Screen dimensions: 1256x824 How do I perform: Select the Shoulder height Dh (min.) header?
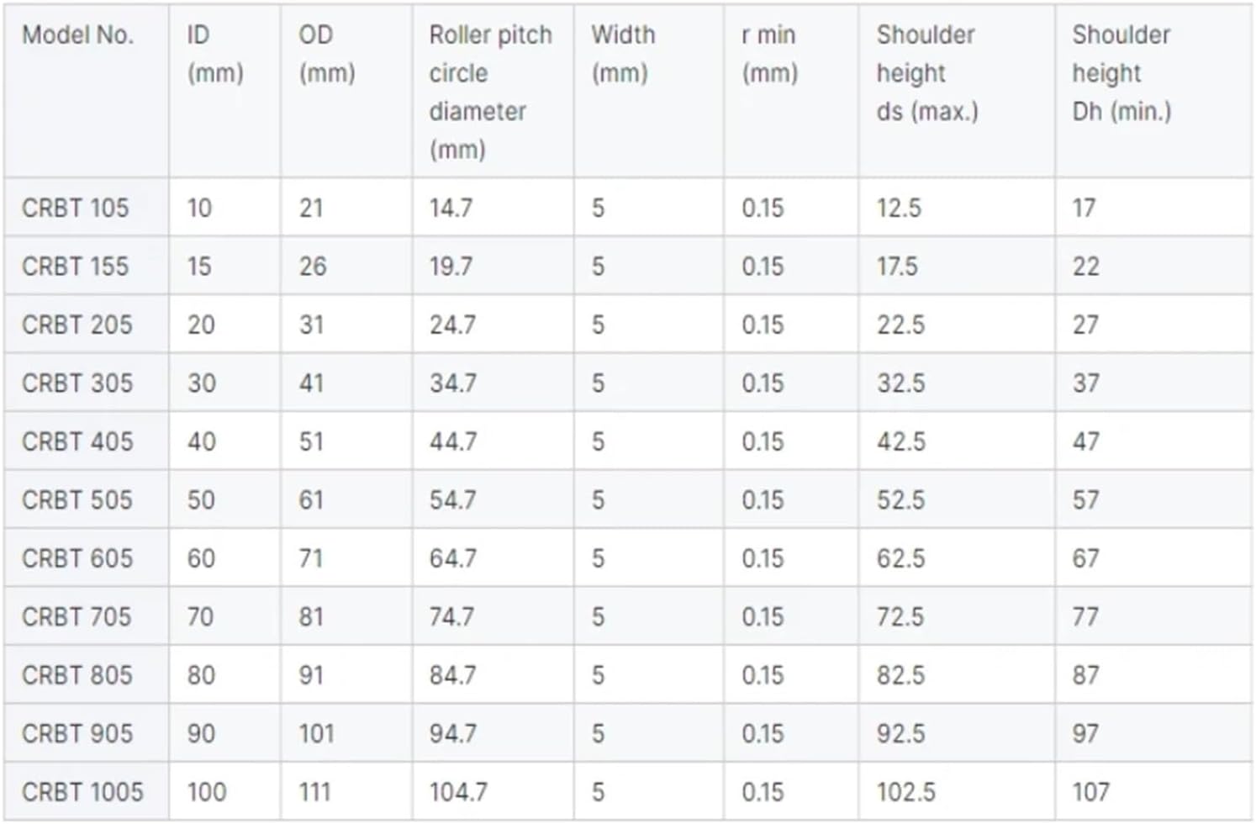click(x=1121, y=73)
